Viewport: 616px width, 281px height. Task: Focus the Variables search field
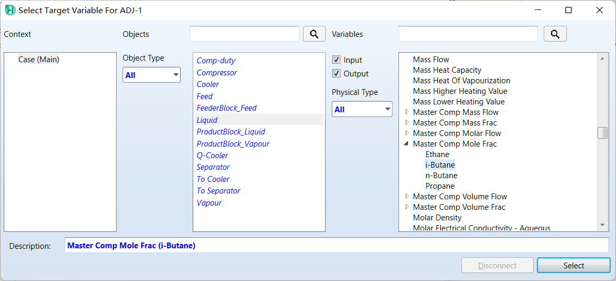pyautogui.click(x=468, y=34)
